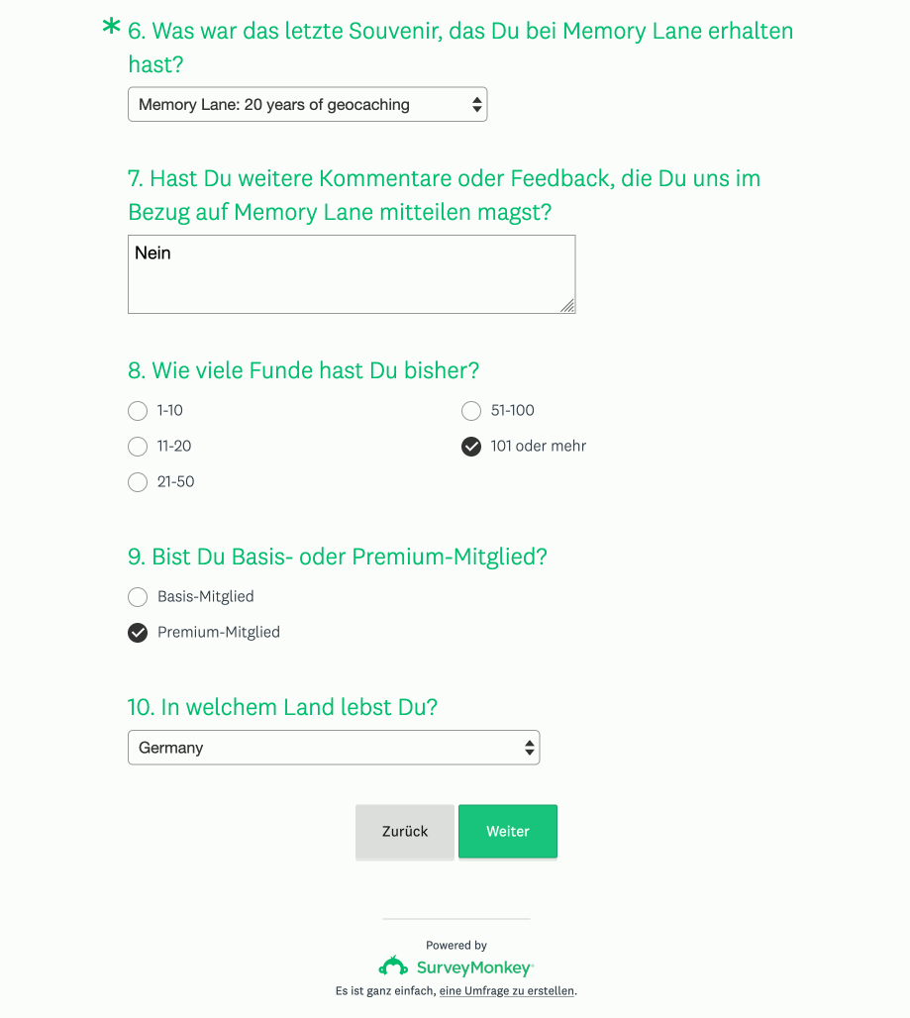
Task: Open the last souvenir dropdown menu
Action: click(308, 105)
